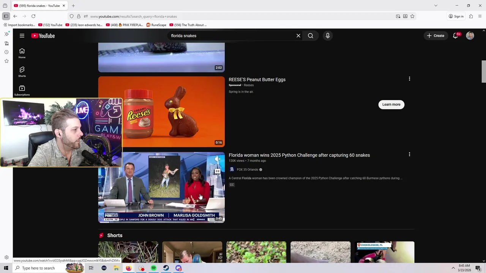
Task: List all tabs with the chevron
Action: [x=436, y=6]
